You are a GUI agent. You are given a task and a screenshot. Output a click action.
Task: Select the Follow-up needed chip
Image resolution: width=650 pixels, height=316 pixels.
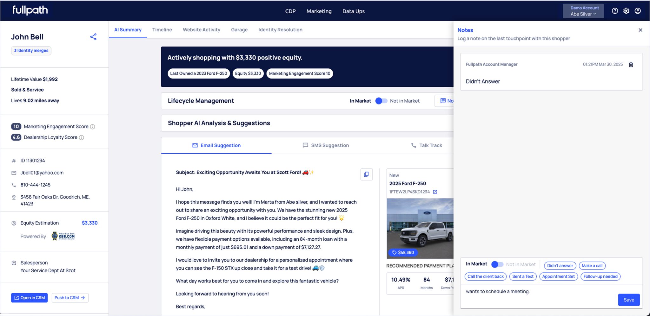pos(600,276)
